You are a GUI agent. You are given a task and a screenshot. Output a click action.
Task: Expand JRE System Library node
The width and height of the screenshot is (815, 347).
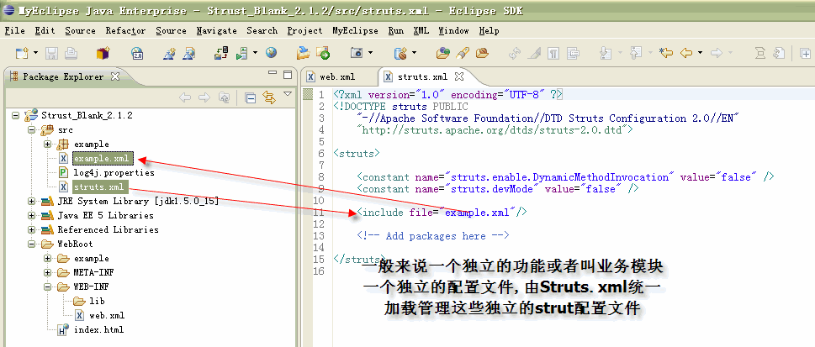click(x=31, y=201)
